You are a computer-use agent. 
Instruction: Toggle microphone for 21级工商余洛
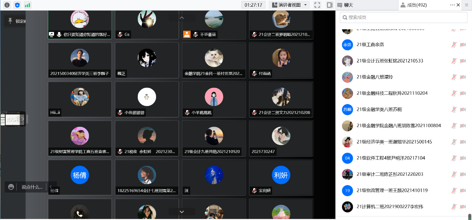[454, 45]
